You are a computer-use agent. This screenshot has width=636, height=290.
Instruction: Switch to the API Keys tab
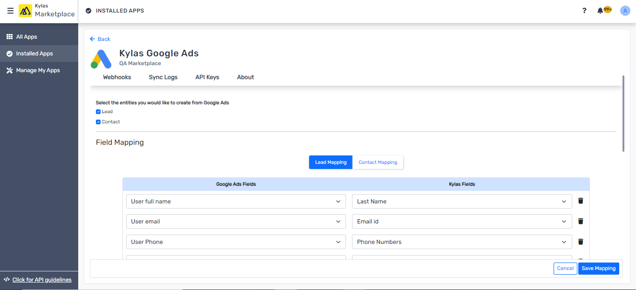coord(207,77)
